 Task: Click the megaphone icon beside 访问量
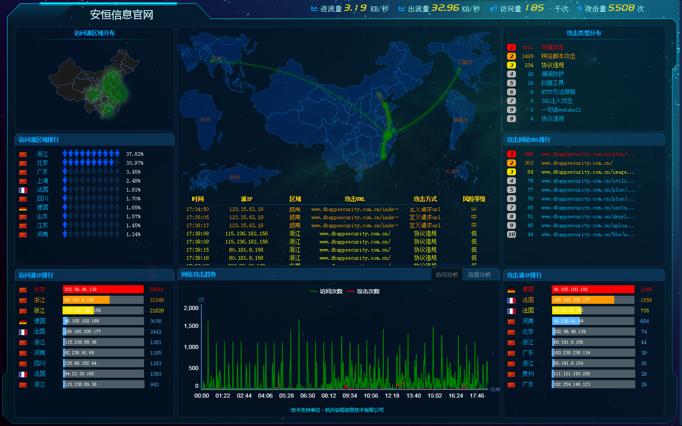click(x=493, y=9)
